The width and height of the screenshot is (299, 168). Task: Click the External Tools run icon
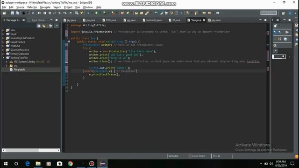click(x=113, y=13)
